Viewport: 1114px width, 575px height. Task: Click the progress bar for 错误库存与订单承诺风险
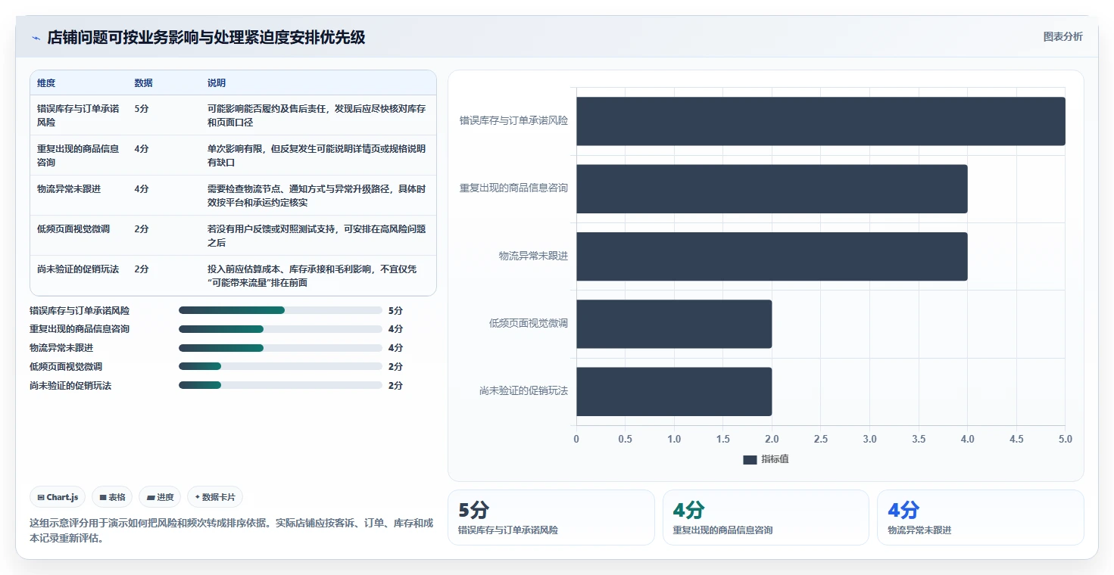(280, 310)
